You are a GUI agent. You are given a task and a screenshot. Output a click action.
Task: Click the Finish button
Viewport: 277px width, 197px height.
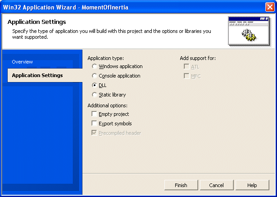pyautogui.click(x=181, y=185)
